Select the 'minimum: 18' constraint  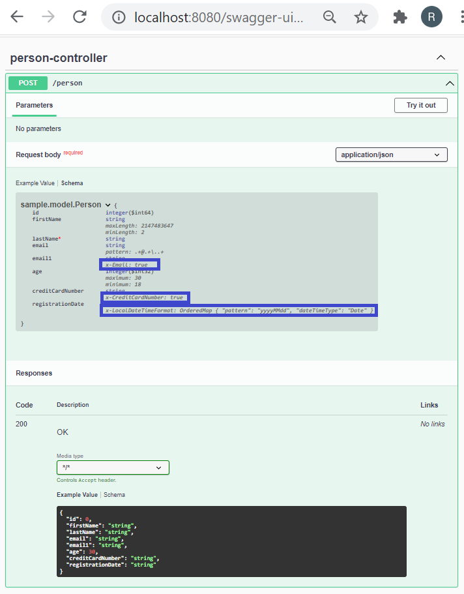click(123, 284)
